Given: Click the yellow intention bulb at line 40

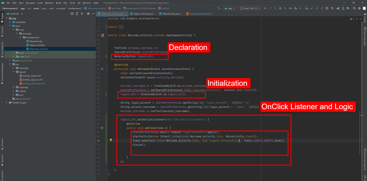Looking at the screenshot, I should point(111,140).
